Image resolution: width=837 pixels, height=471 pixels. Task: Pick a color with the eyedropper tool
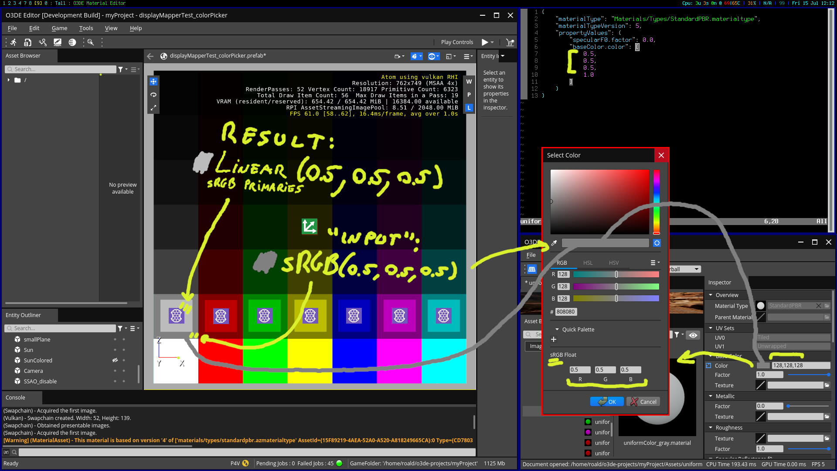554,243
